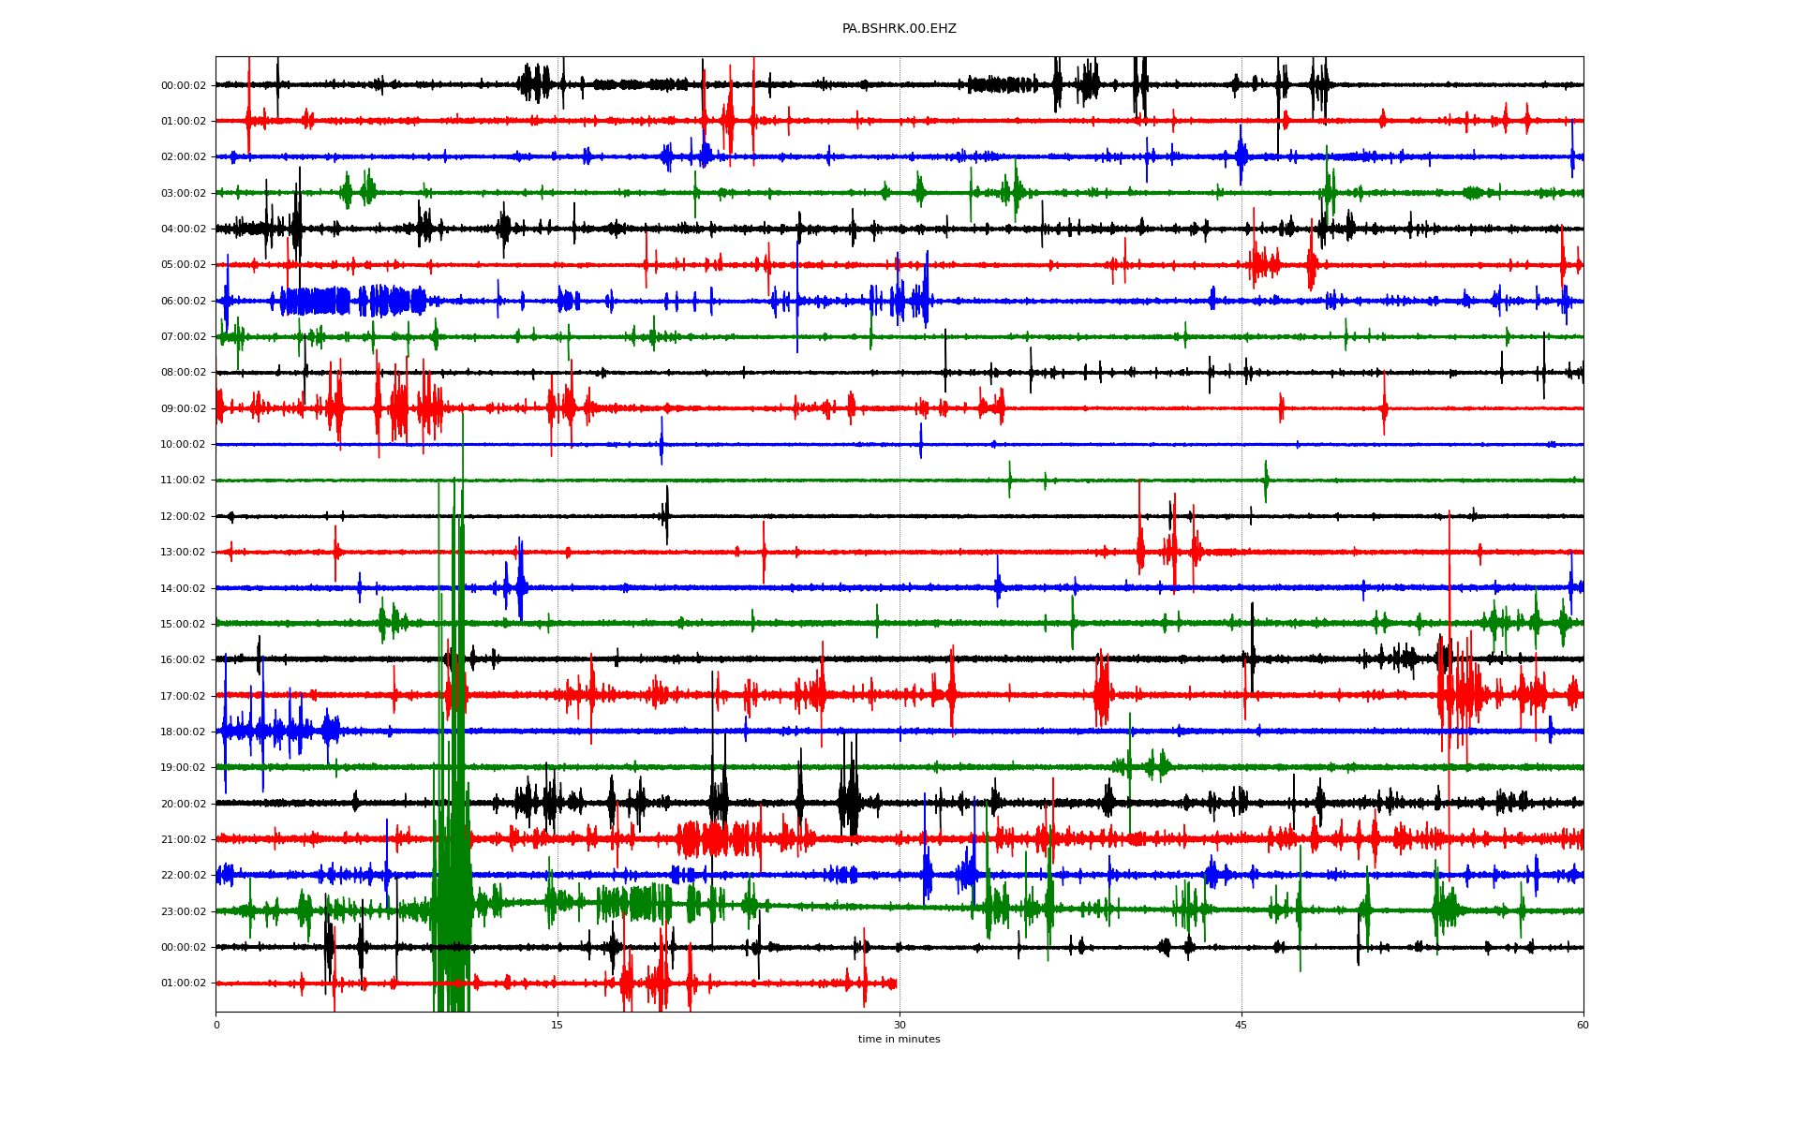Select the 09:00:02 time label
Image resolution: width=1799 pixels, height=1124 pixels.
[183, 409]
